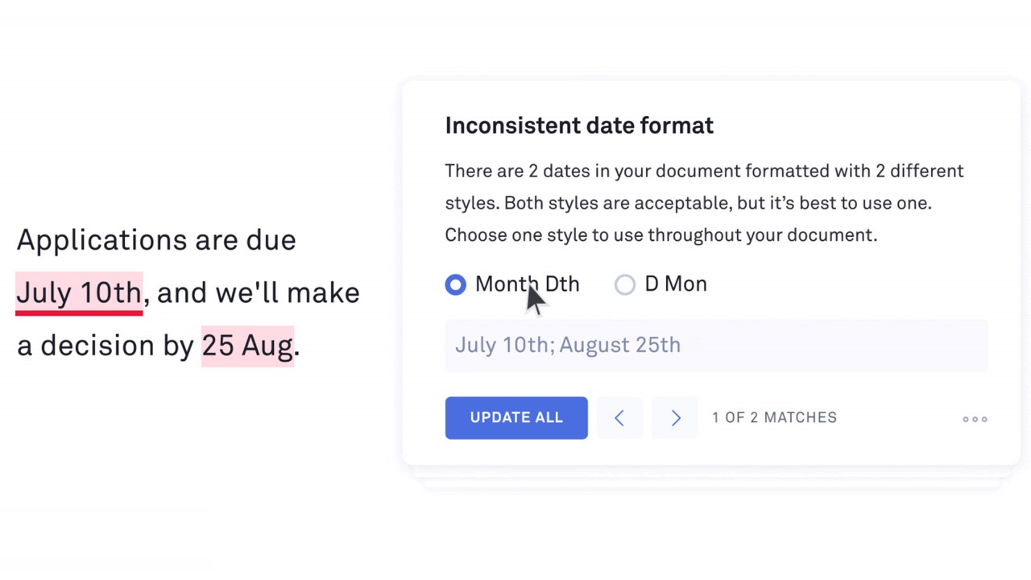Open the three-dot more options menu

(975, 419)
